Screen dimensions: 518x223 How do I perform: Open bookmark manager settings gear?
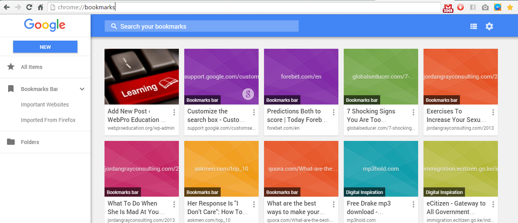(489, 26)
